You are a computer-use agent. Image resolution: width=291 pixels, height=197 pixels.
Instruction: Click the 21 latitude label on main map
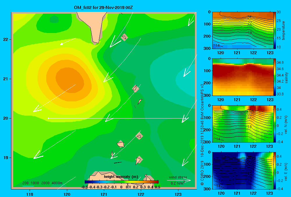click(6, 79)
